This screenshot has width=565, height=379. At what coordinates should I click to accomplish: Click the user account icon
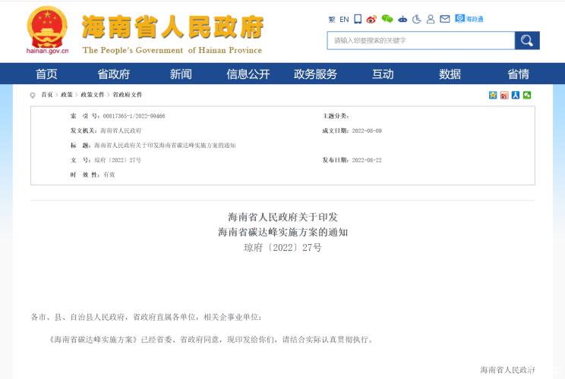click(431, 19)
